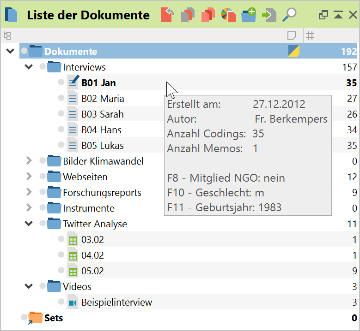Click the tree structure icon below header
The image size is (360, 331).
[x=7, y=36]
